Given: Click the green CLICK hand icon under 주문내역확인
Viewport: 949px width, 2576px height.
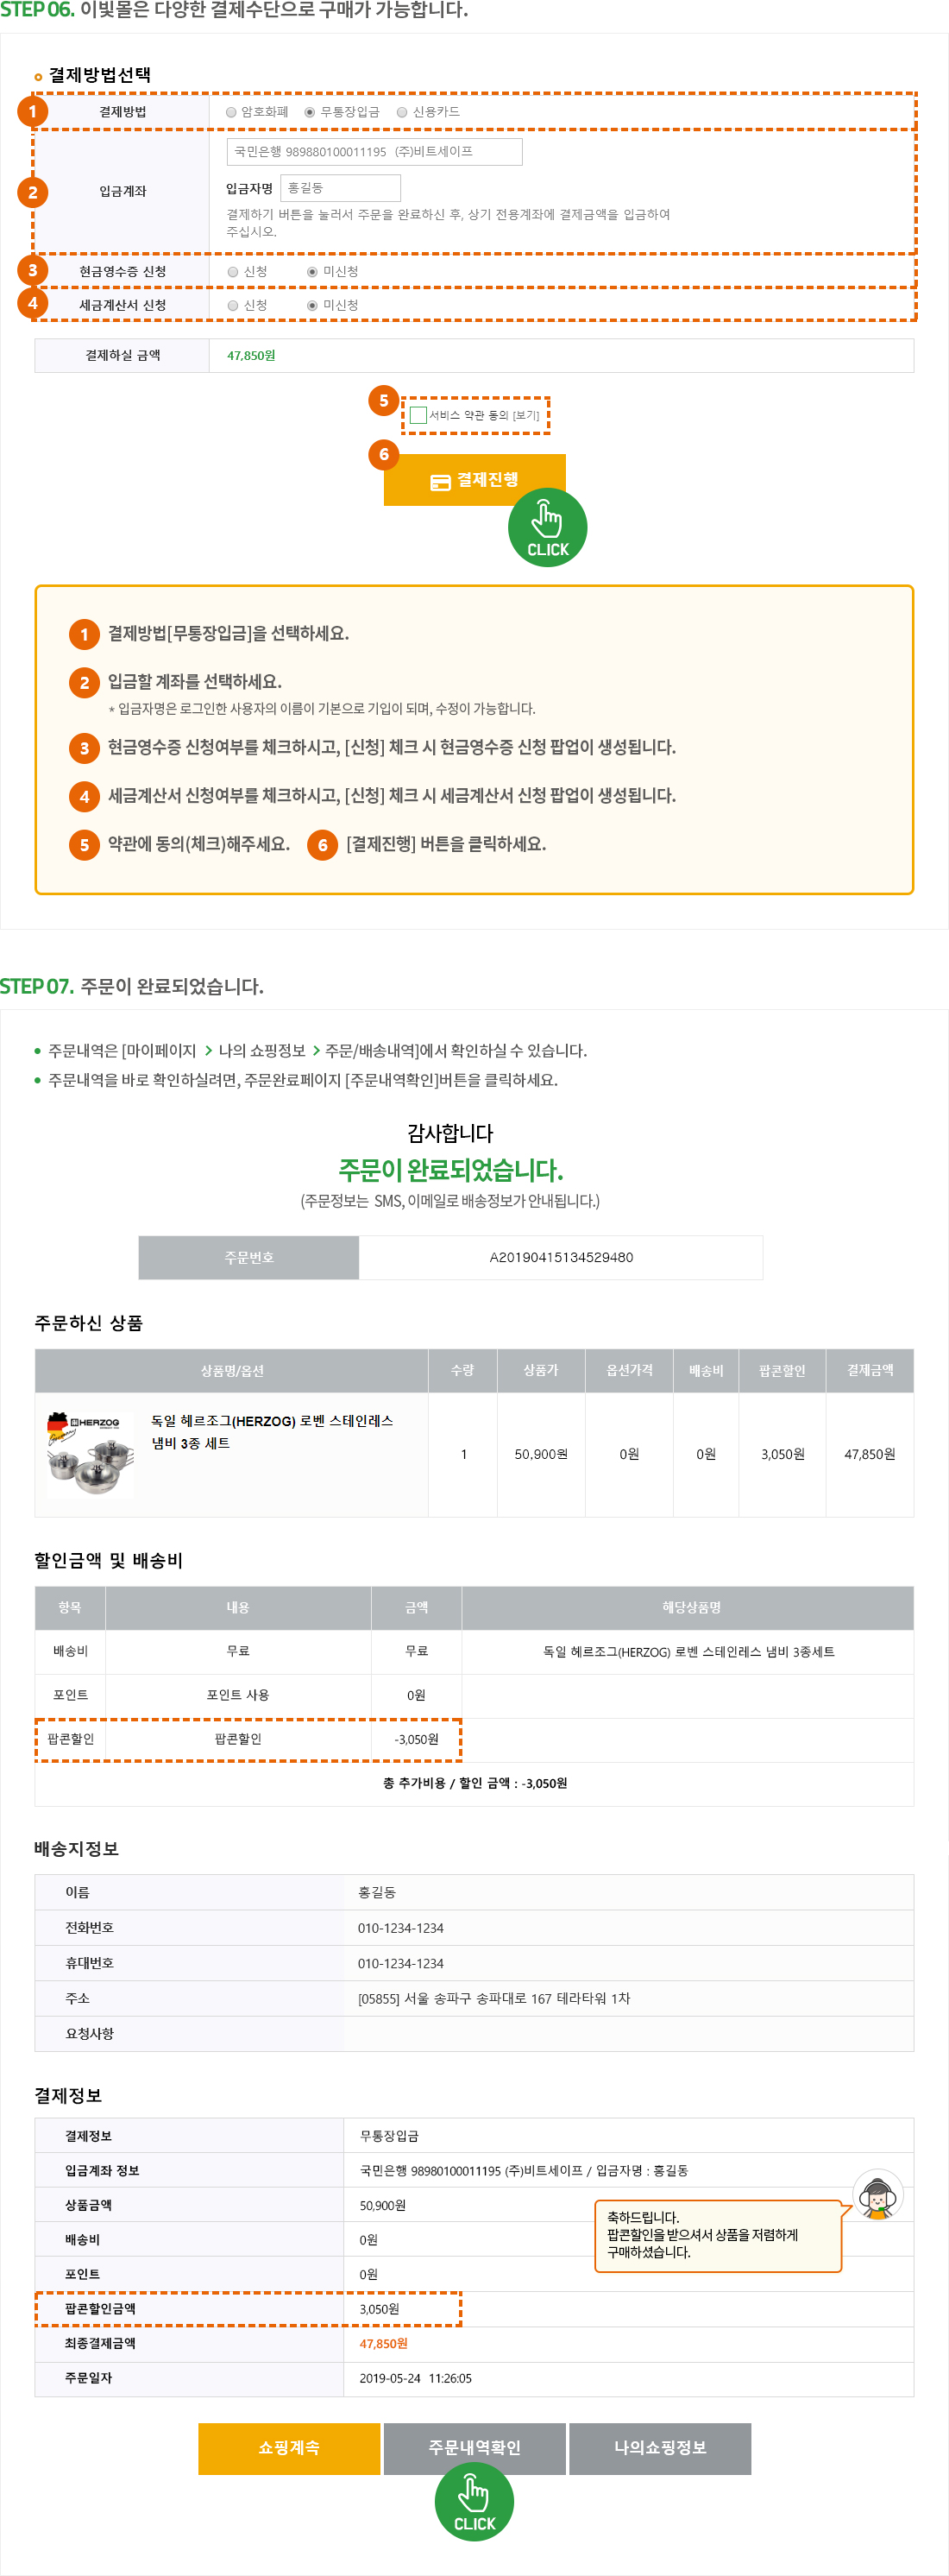Looking at the screenshot, I should pyautogui.click(x=474, y=2502).
